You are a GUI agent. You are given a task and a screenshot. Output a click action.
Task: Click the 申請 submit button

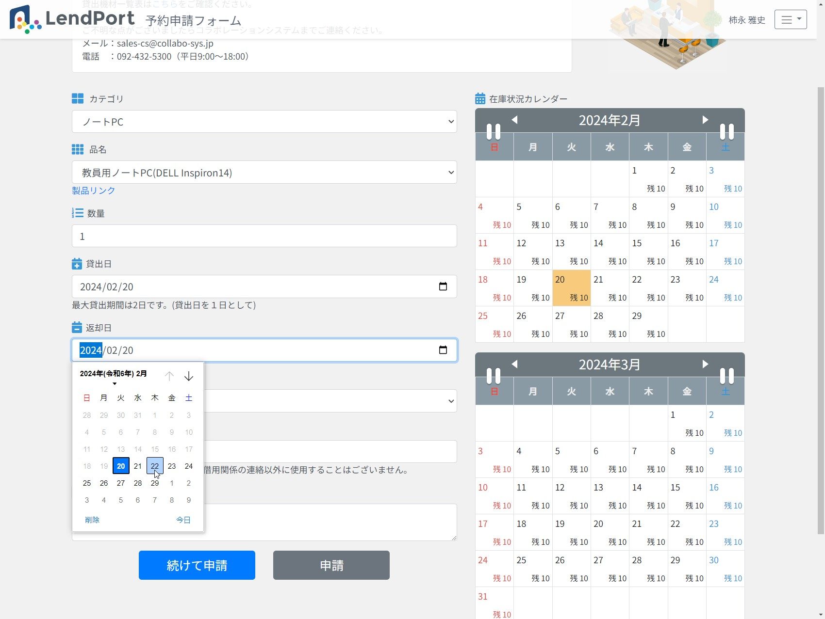331,565
